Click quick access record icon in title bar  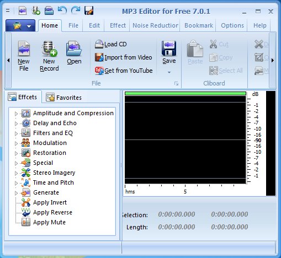(x=36, y=10)
